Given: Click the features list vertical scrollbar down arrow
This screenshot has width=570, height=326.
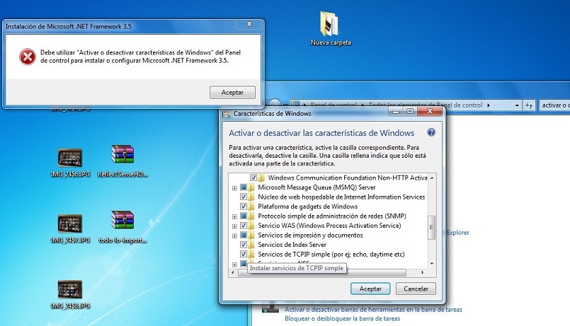Looking at the screenshot, I should tap(432, 264).
